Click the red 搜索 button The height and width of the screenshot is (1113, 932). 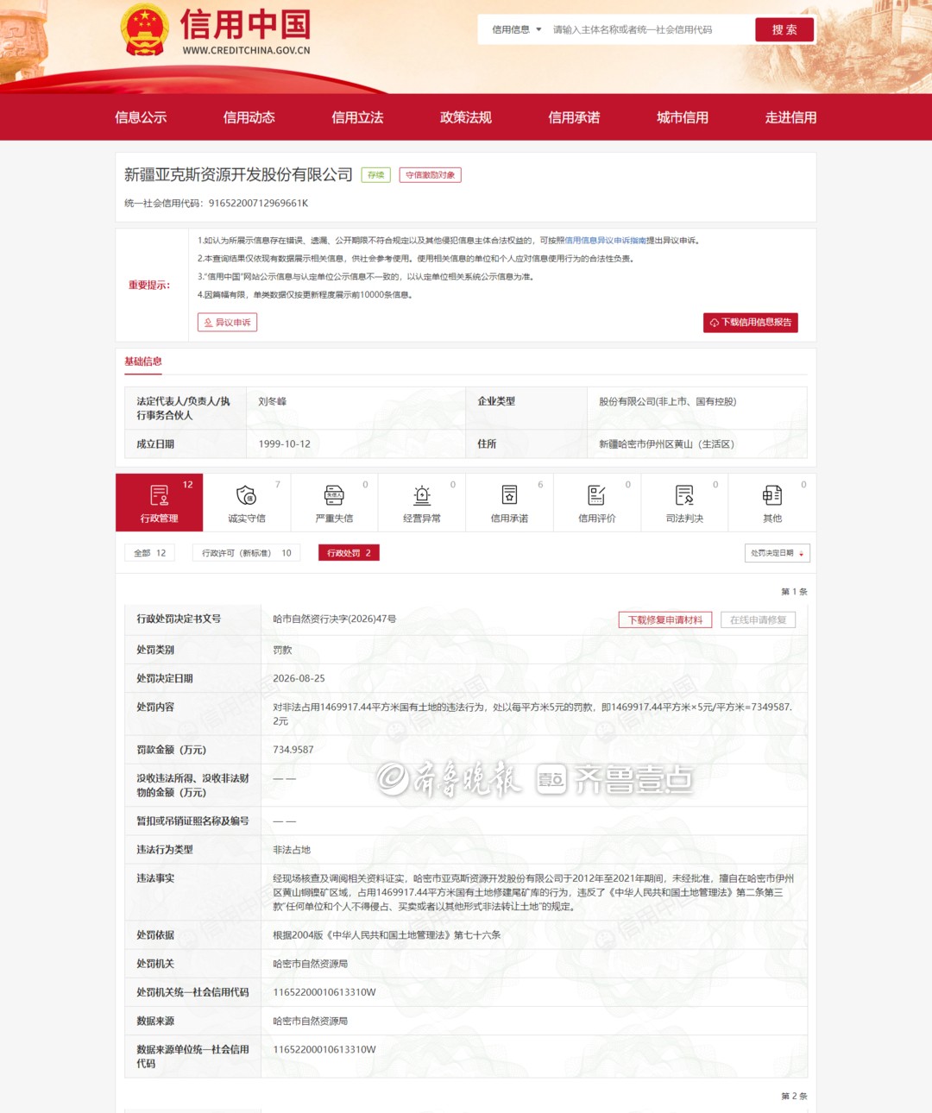784,29
